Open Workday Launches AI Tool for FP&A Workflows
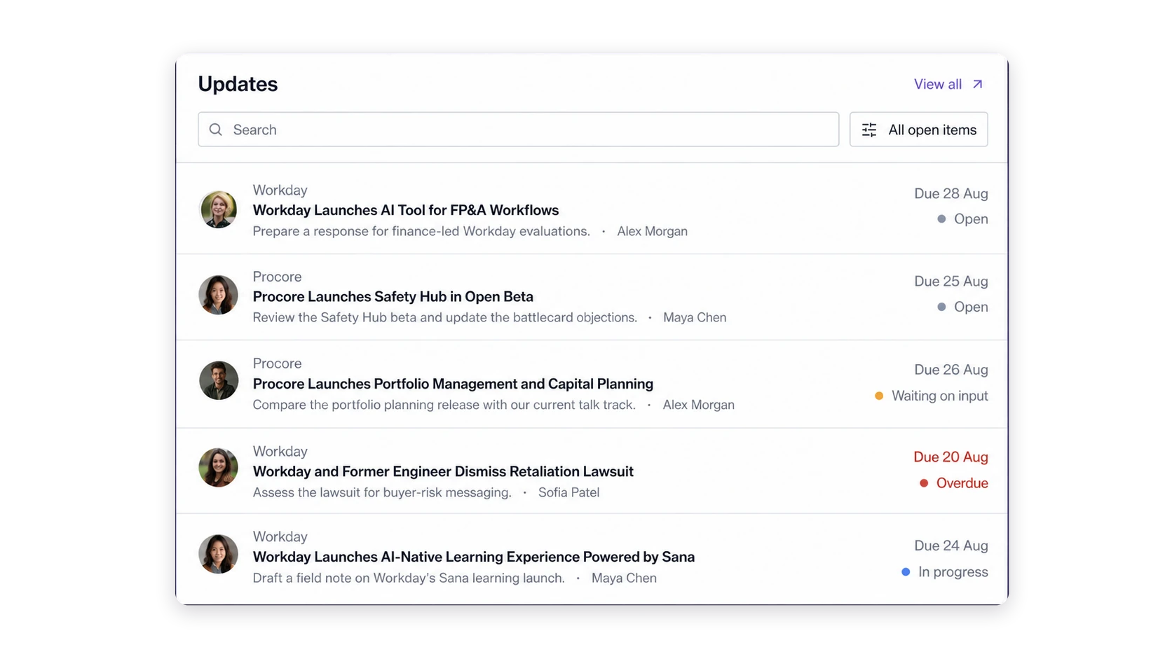Viewport: 1172px width, 659px height. click(406, 210)
